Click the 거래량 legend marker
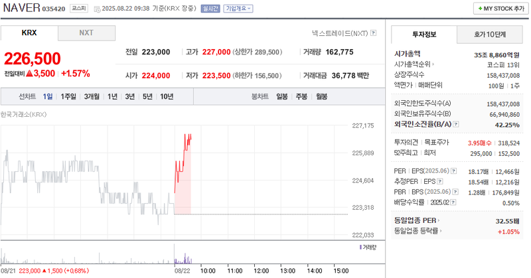The width and height of the screenshot is (531, 278). coord(360,247)
